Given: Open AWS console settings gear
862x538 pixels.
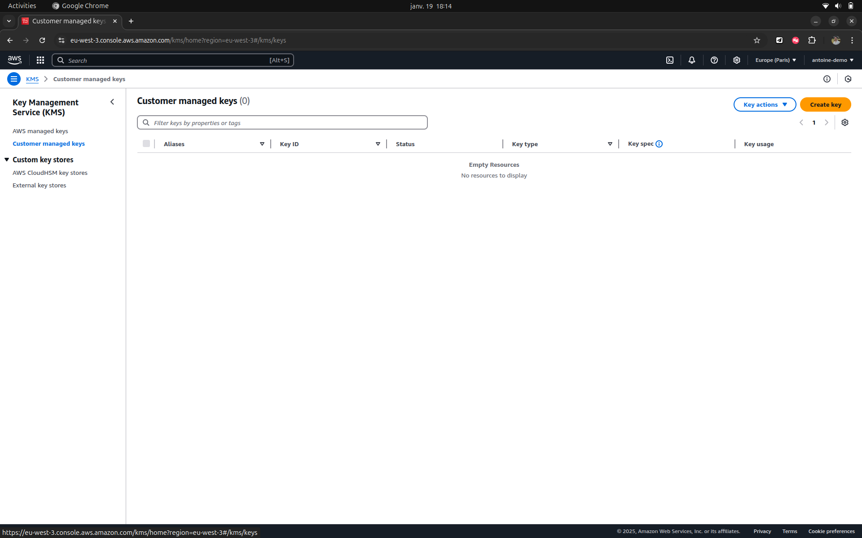Looking at the screenshot, I should 736,60.
